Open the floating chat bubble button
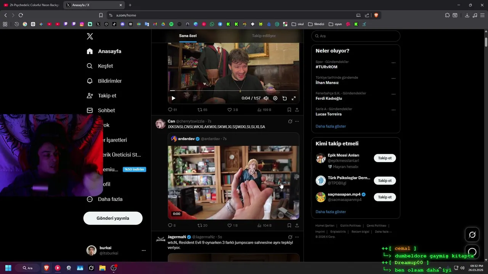 pyautogui.click(x=472, y=252)
